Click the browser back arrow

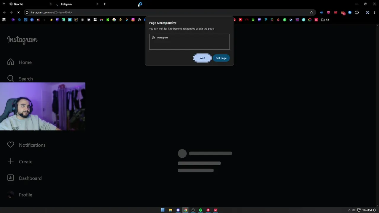(x=4, y=12)
